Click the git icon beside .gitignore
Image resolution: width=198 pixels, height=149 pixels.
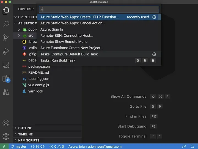click(x=24, y=54)
